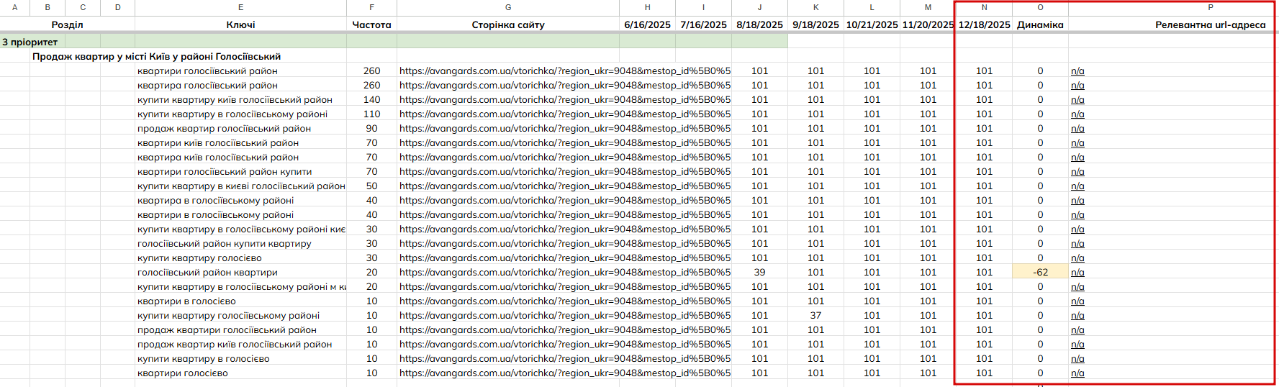Click the frequency value 50

pos(371,186)
